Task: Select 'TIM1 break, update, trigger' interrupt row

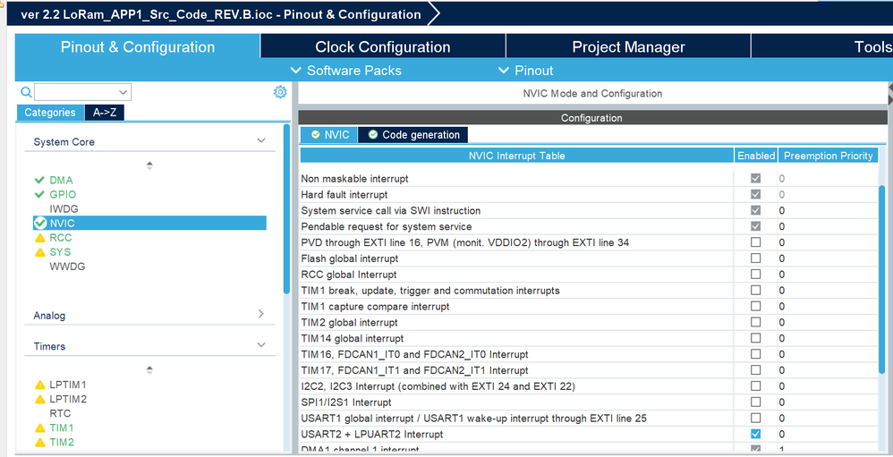Action: pyautogui.click(x=516, y=291)
